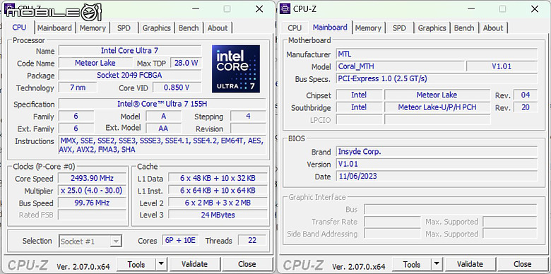This screenshot has width=551, height=274.
Task: Click BIOS Date value '11/06/2023'
Action: pos(437,176)
